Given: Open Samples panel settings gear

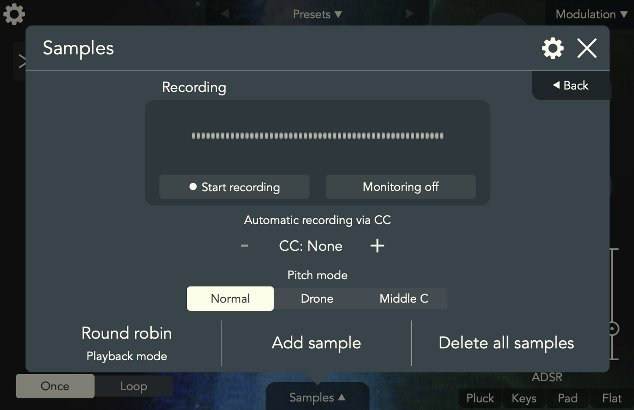Looking at the screenshot, I should point(553,48).
